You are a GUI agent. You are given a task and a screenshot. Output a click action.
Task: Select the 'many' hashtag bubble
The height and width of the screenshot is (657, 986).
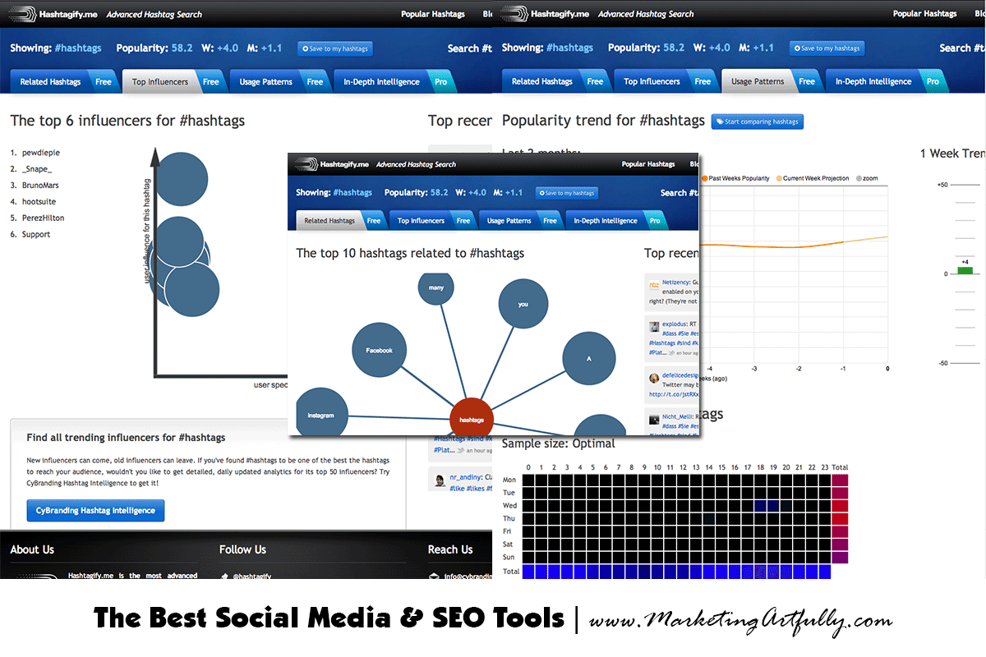tap(436, 287)
